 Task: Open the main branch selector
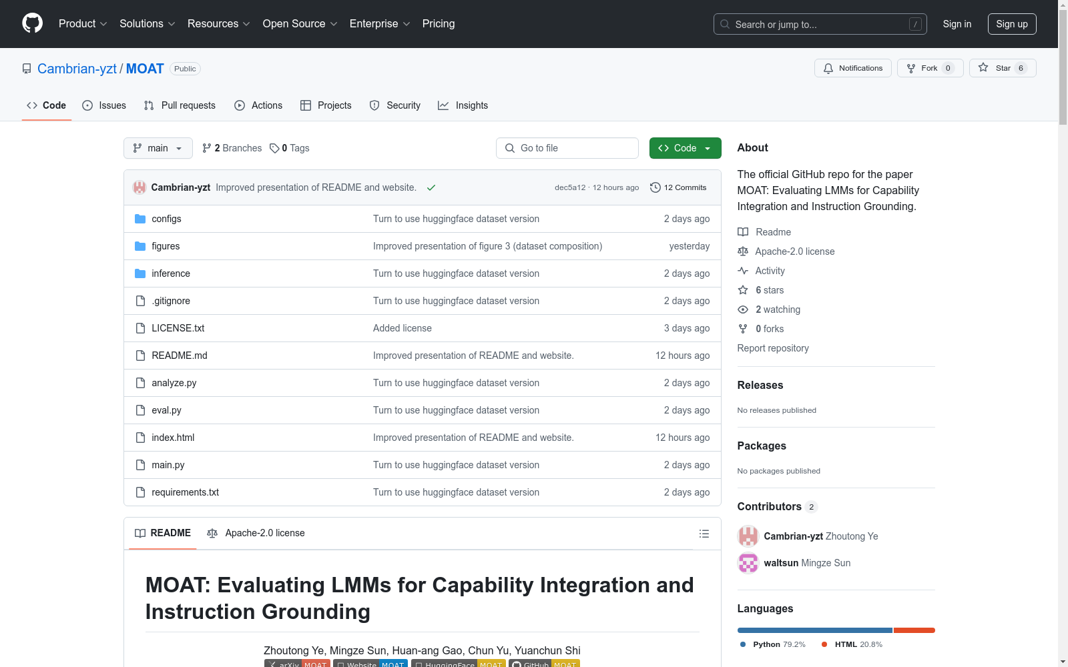(158, 148)
